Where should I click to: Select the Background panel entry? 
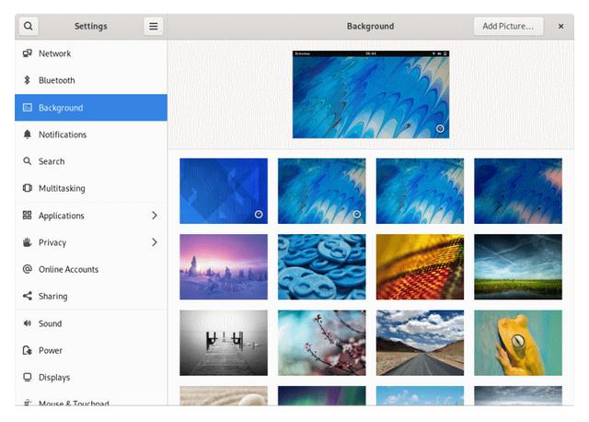coord(91,108)
